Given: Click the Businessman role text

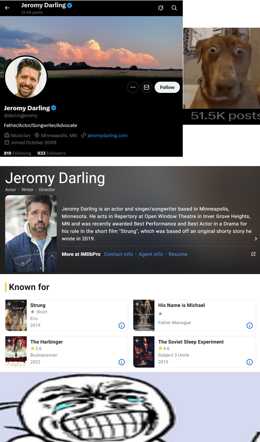Looking at the screenshot, I should 44,355.
